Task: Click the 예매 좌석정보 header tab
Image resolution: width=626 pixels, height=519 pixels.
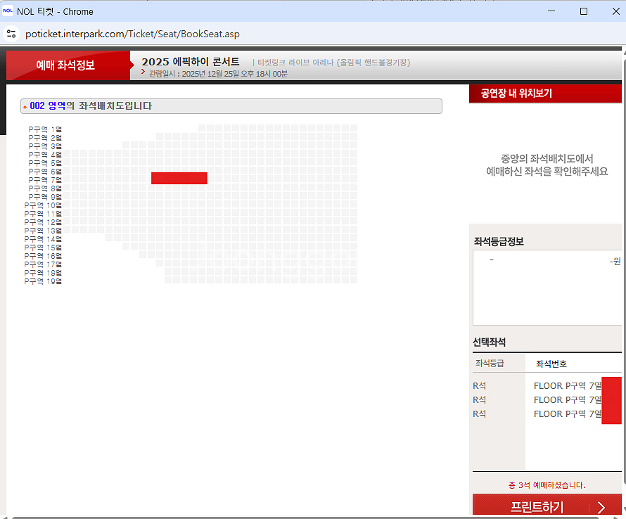Action: coord(65,65)
